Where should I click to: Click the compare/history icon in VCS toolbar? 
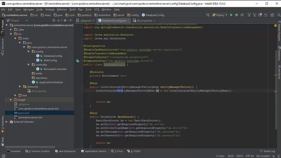click(260, 15)
